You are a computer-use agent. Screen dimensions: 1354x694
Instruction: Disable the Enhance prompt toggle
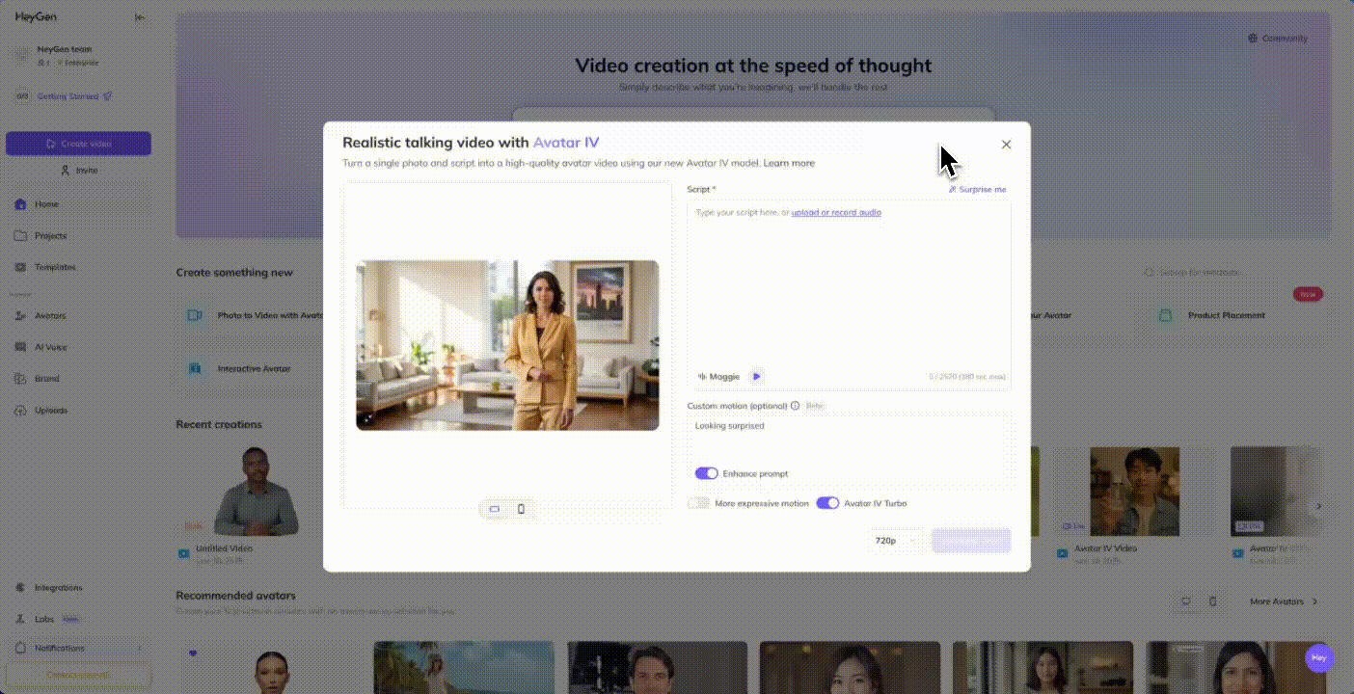click(706, 473)
